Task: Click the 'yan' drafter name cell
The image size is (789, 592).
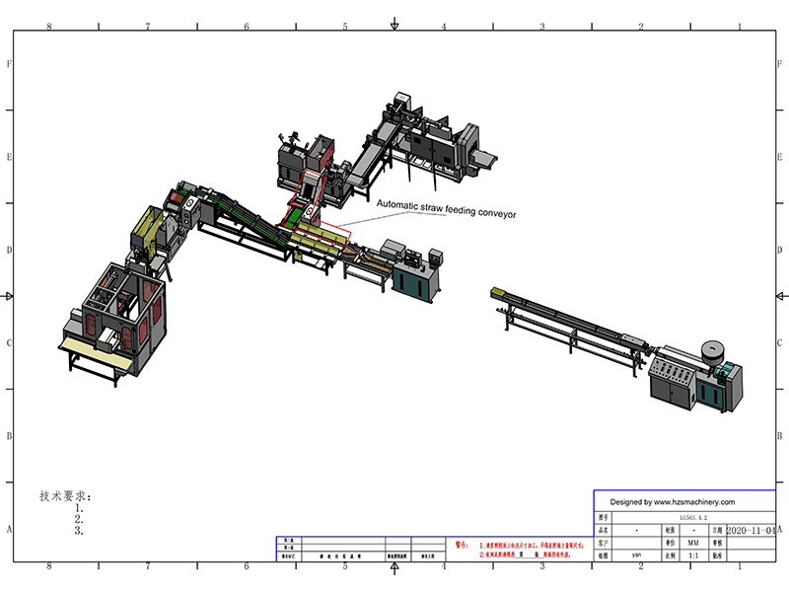Action: 636,555
